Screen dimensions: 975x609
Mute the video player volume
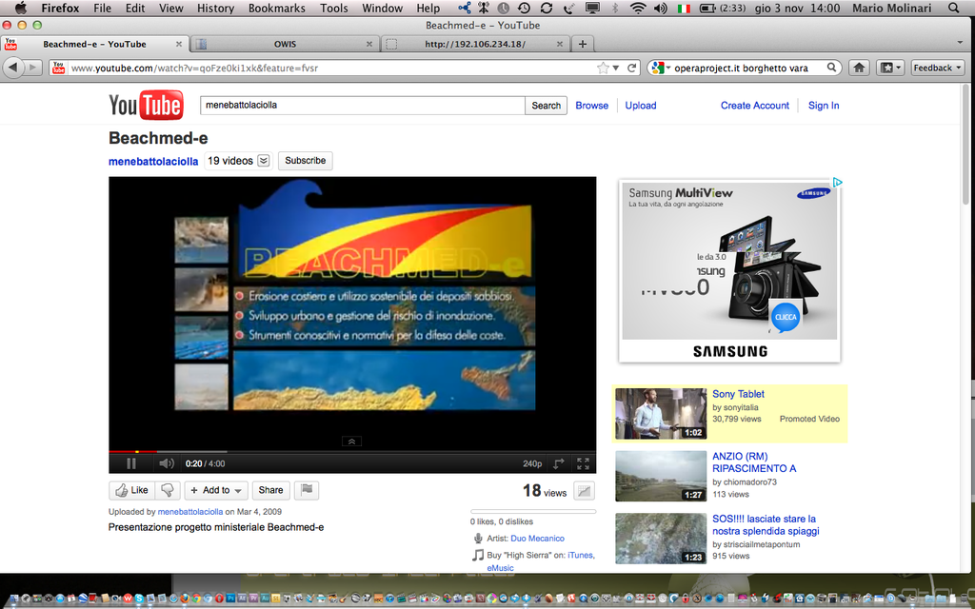click(x=166, y=463)
